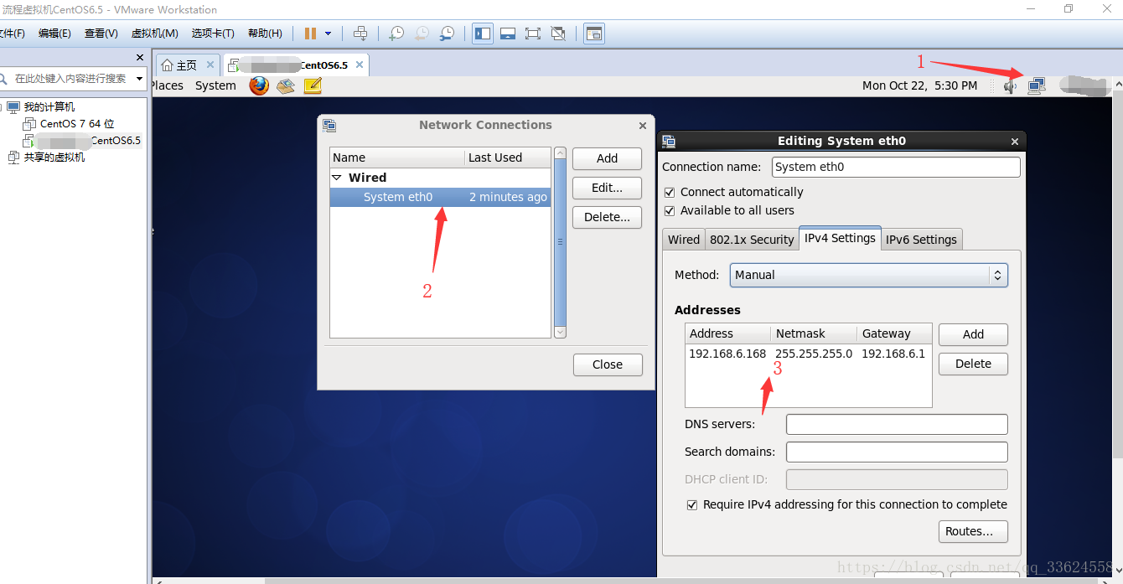The height and width of the screenshot is (584, 1123).
Task: Click the clock showing Mon Oct 22, 5:30 PM
Action: click(919, 85)
